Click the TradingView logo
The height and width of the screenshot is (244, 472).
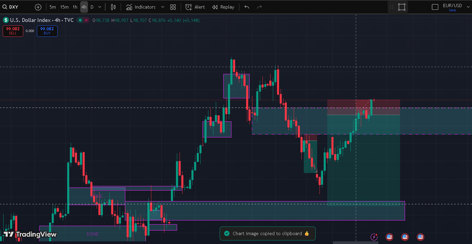coord(30,235)
